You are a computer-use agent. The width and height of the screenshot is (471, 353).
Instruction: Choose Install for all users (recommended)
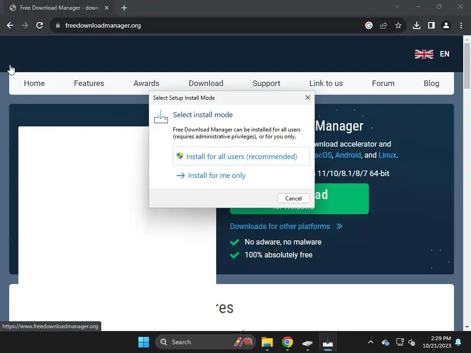coord(241,156)
